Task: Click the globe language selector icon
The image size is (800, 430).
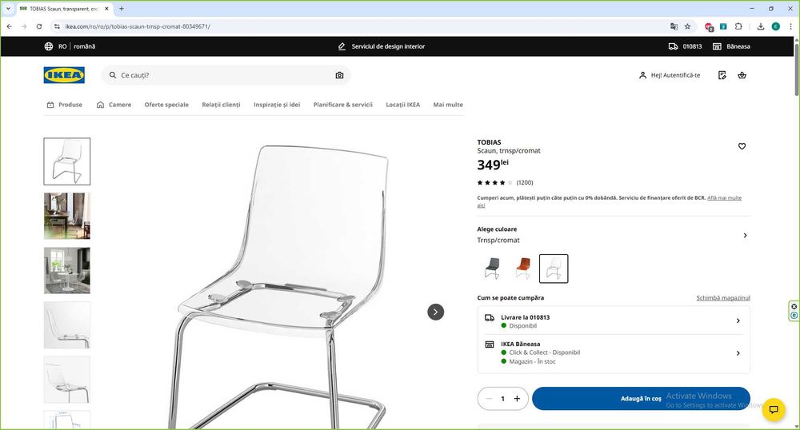Action: (49, 46)
